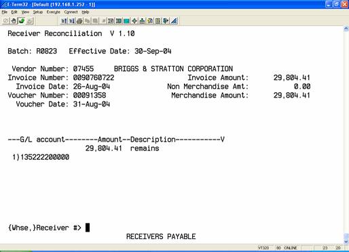Open the Execute menu
This screenshot has width=349, height=252.
point(53,12)
